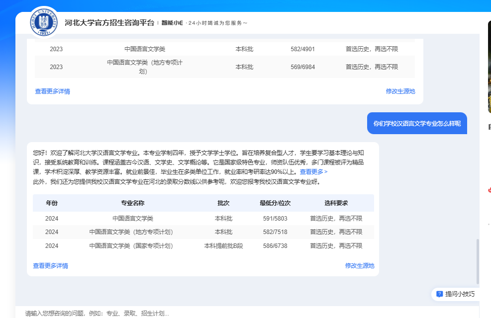This screenshot has width=491, height=318.
Task: Click the chat area vertical scrollbar
Action: click(478, 261)
